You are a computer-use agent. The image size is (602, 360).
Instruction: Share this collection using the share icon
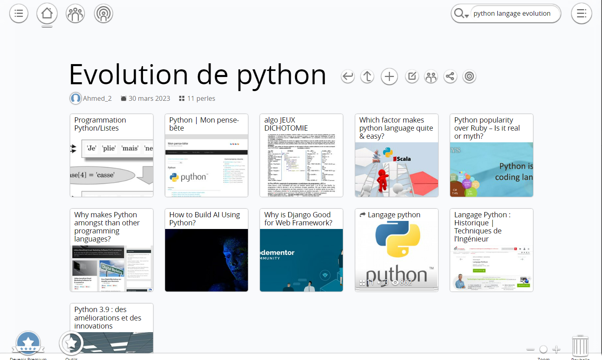450,77
